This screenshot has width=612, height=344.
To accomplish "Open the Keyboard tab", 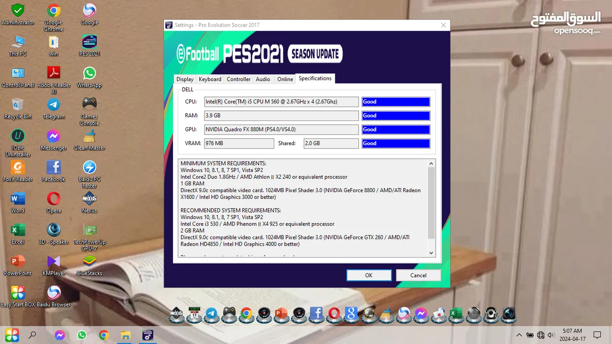I will coord(210,79).
